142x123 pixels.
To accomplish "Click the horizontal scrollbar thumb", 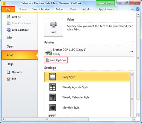I will pos(47,119).
